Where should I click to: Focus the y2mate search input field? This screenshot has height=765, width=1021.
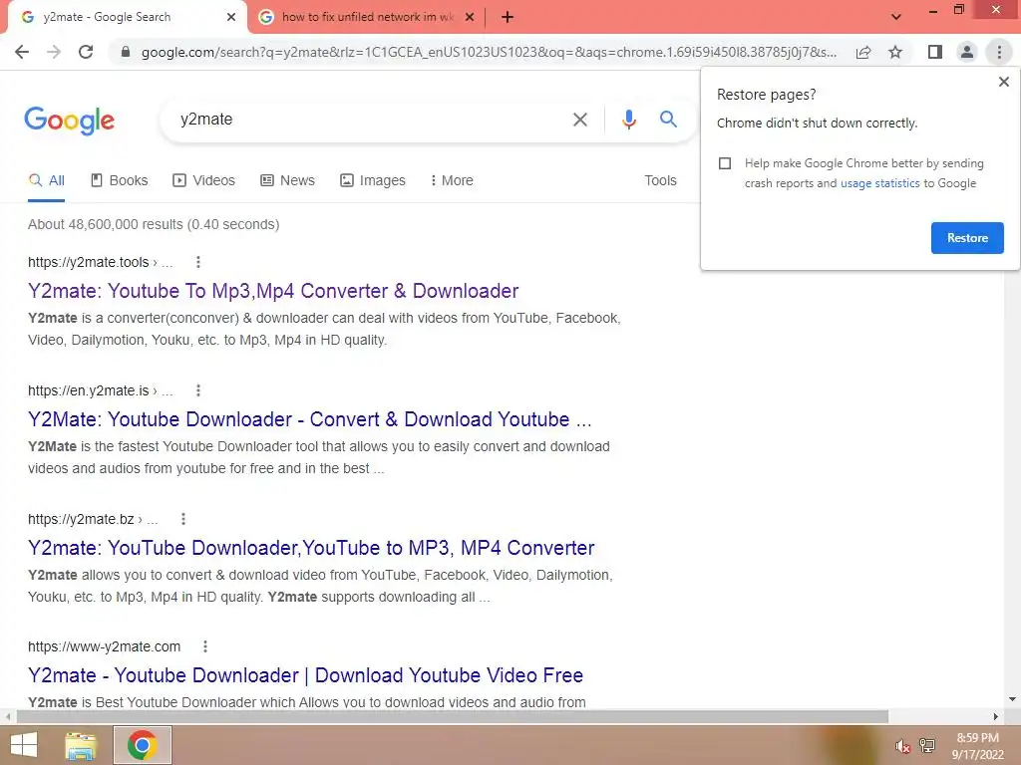(x=371, y=120)
